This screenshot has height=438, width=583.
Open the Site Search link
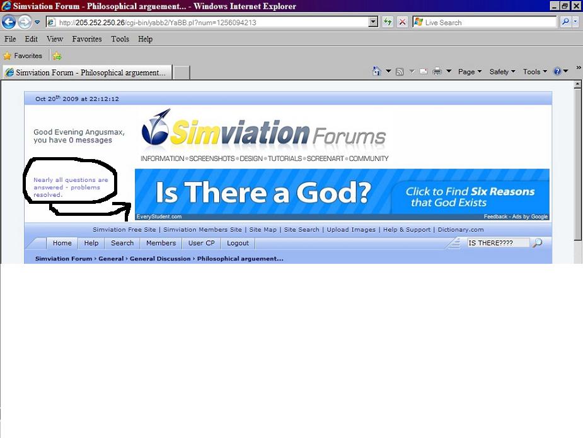301,230
